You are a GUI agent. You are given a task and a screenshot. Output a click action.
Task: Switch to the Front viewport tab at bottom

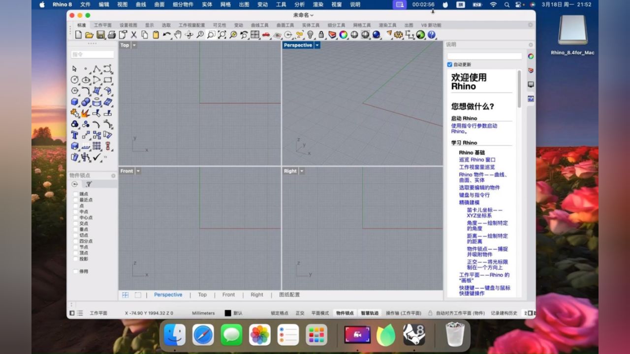(228, 295)
